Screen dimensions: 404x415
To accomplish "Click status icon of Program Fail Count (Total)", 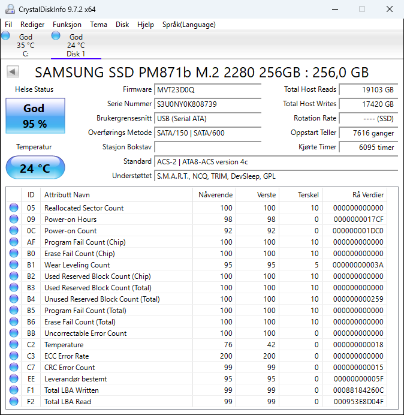I will (14, 310).
